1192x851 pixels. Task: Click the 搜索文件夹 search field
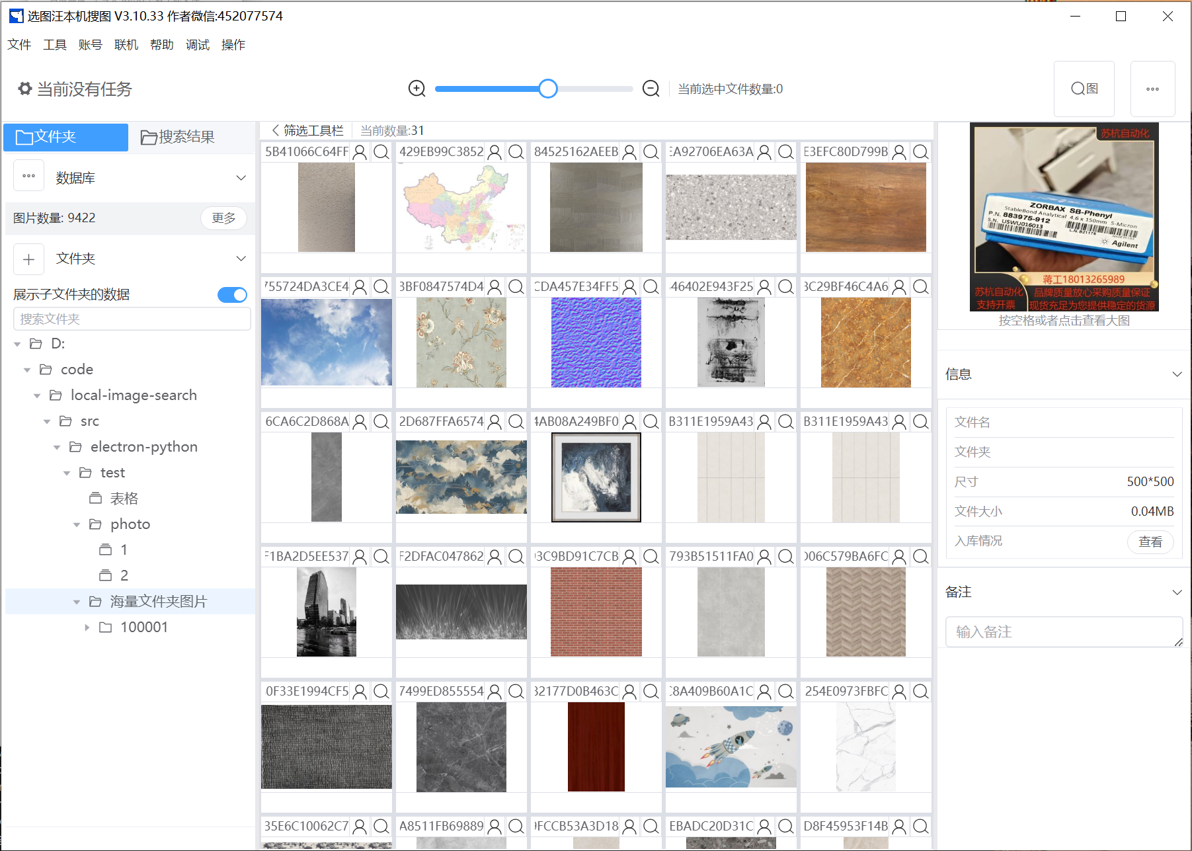pos(132,319)
